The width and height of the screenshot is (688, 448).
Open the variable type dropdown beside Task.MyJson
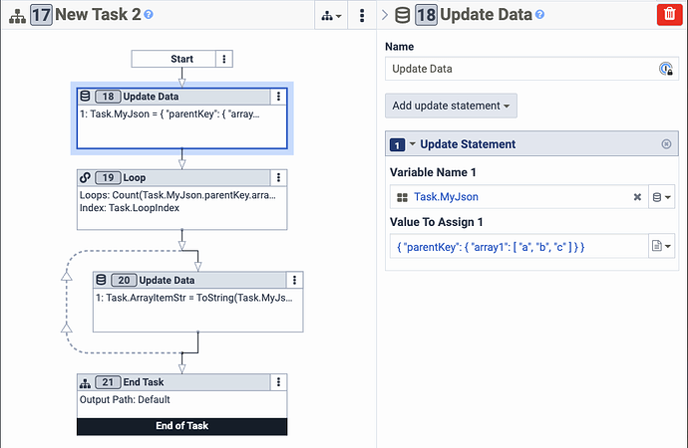pos(662,197)
